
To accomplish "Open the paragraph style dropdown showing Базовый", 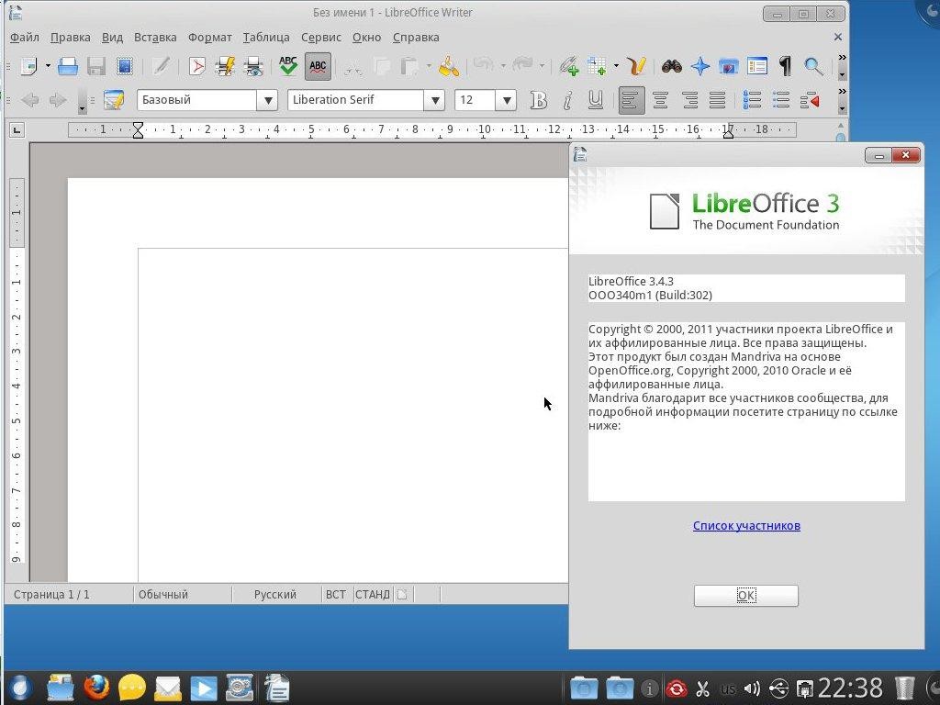I will pyautogui.click(x=267, y=100).
